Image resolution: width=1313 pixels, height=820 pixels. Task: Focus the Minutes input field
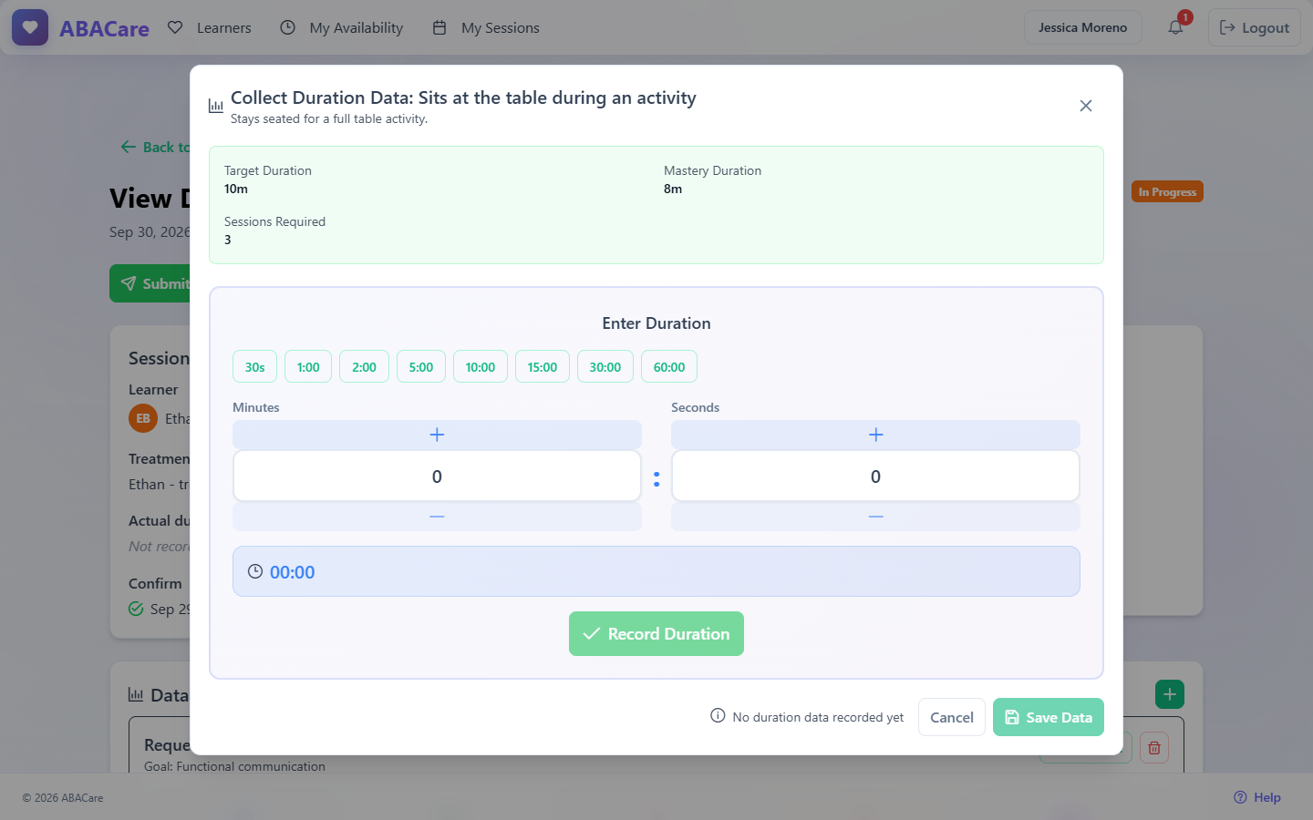[x=437, y=477]
